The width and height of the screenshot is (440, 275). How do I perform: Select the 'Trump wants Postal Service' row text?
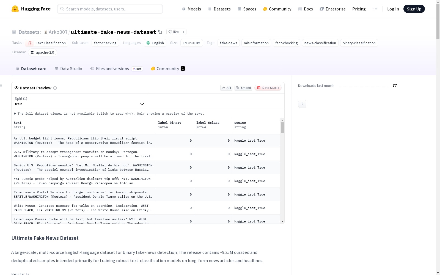pos(83,194)
